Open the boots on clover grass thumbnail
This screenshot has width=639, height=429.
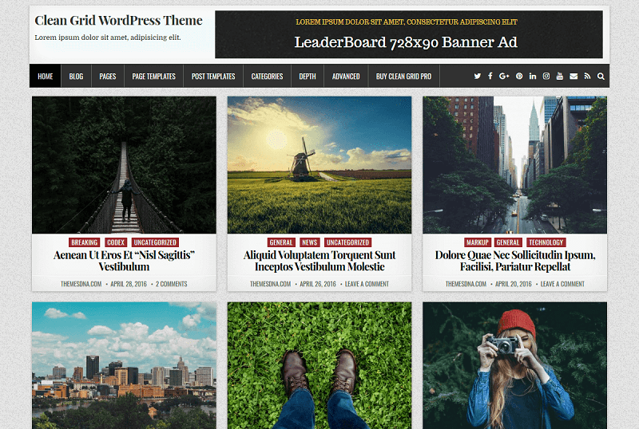(x=319, y=365)
